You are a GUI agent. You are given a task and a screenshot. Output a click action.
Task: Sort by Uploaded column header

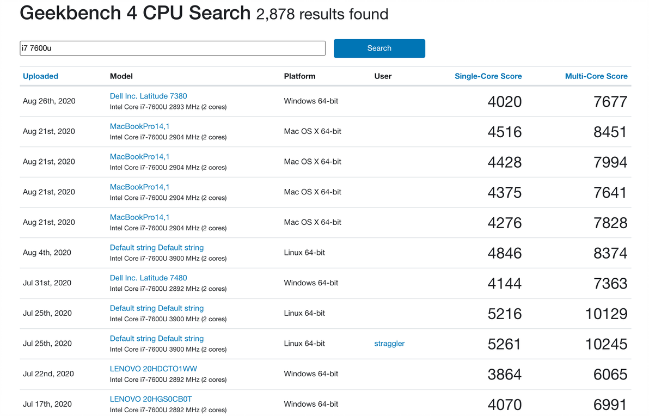pyautogui.click(x=40, y=76)
